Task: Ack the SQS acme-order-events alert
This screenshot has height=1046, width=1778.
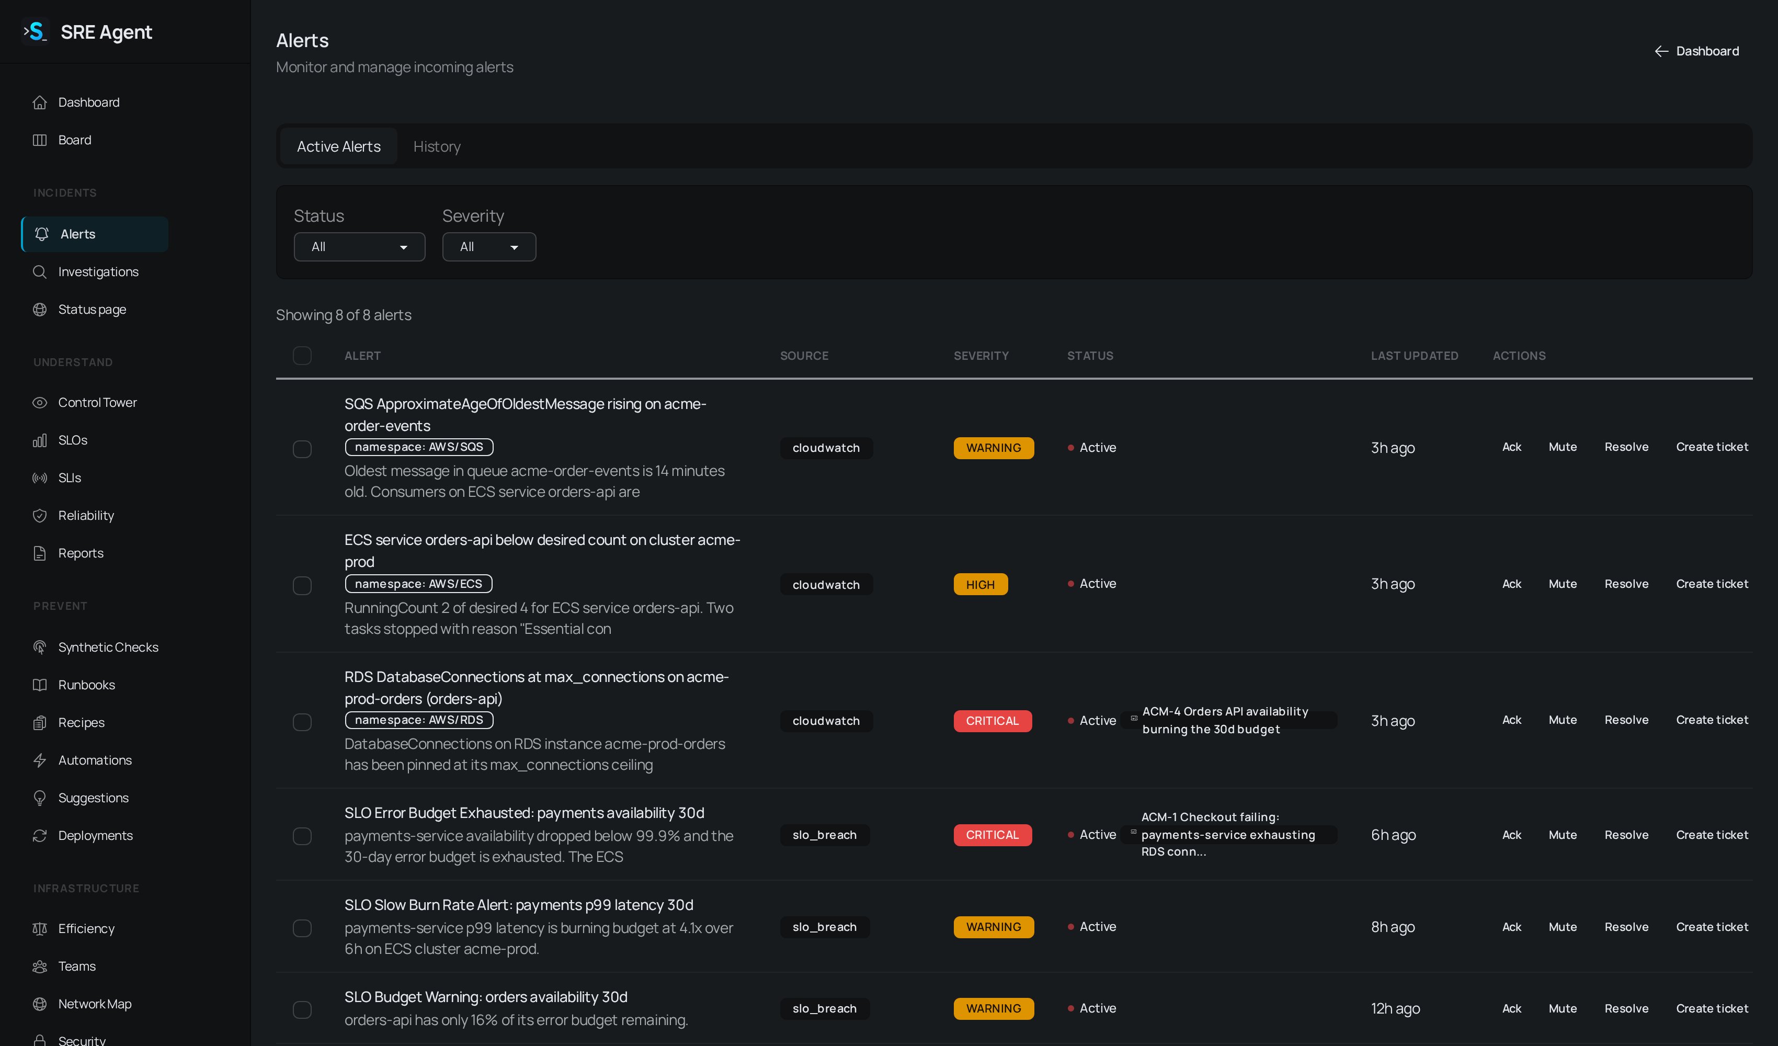Action: point(1511,447)
